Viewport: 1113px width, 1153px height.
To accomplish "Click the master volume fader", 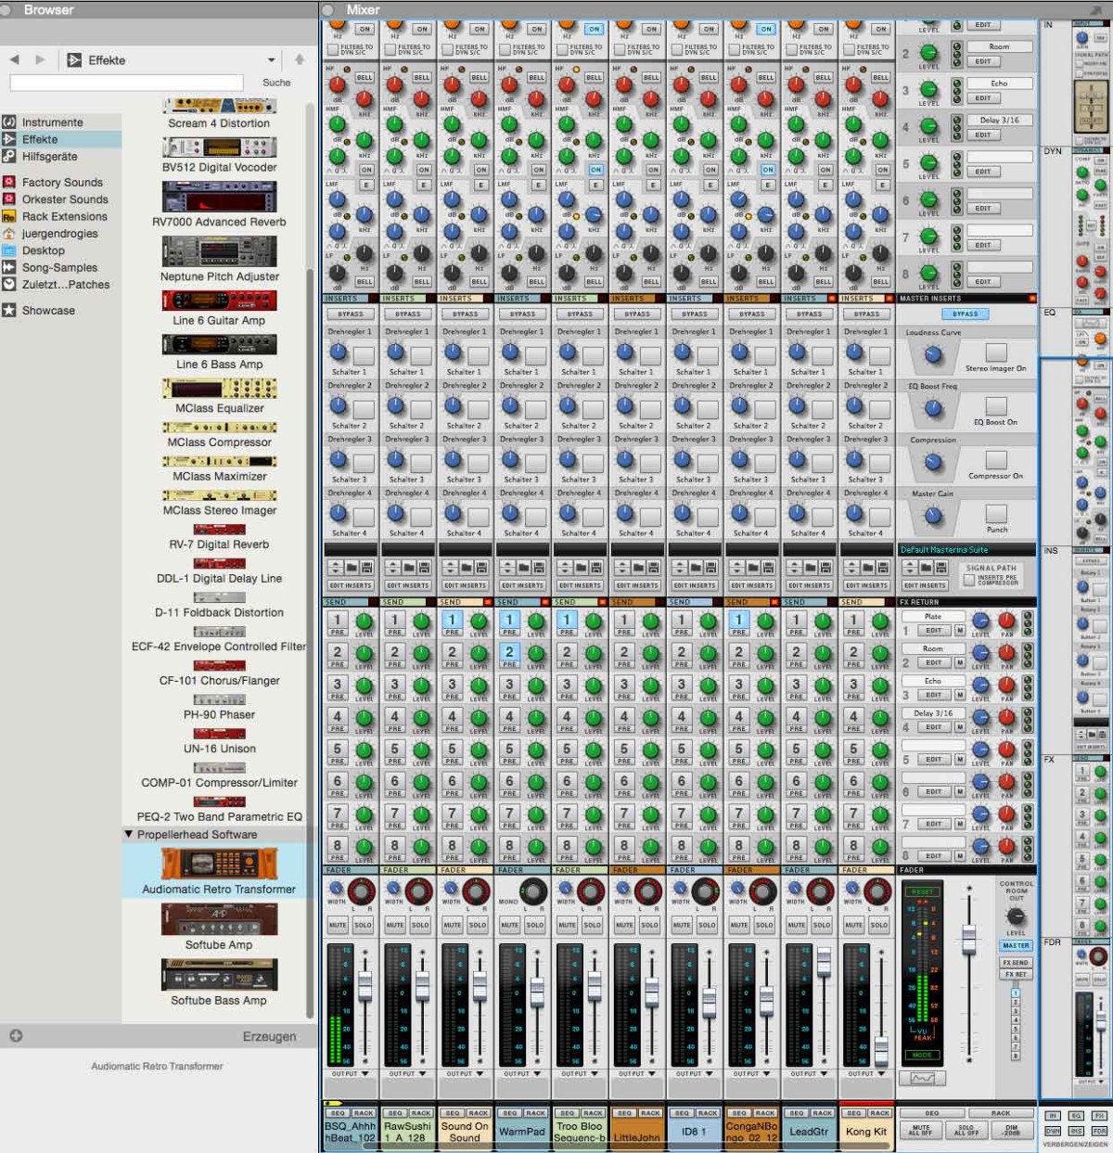I will pyautogui.click(x=968, y=937).
